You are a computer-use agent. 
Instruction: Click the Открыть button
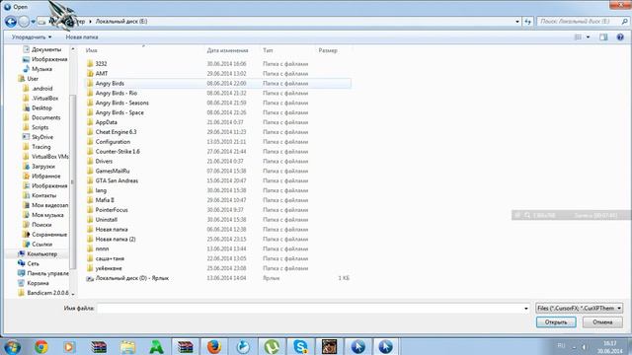click(556, 322)
